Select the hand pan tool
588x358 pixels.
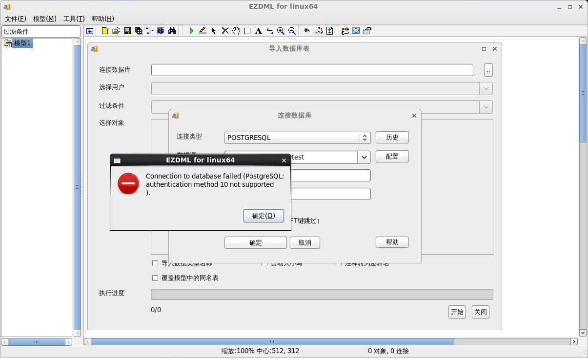[x=236, y=31]
